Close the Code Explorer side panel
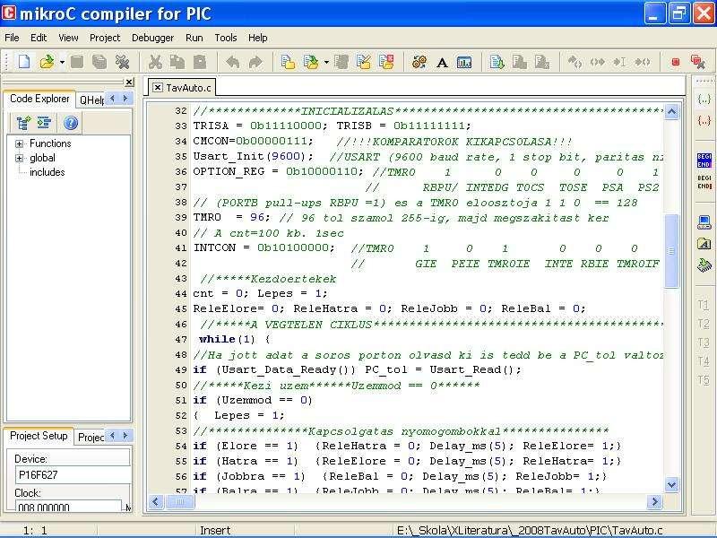The width and height of the screenshot is (717, 538). coord(129,82)
